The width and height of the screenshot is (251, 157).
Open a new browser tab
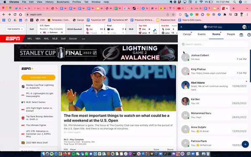[x=233, y=8]
